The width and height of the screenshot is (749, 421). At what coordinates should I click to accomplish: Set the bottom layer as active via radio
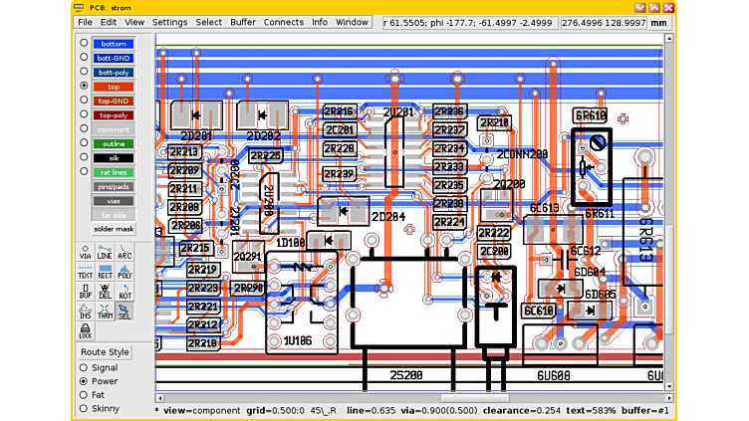(x=84, y=44)
